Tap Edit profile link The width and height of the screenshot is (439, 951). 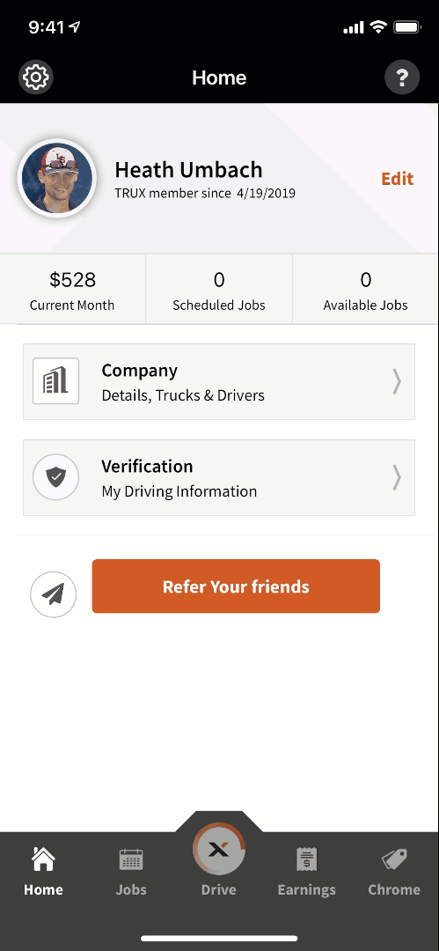[397, 179]
